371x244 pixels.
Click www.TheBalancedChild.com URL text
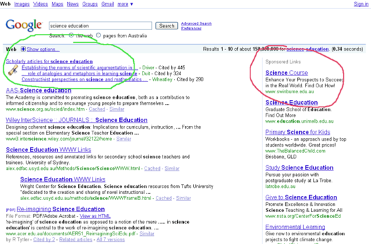click(295, 151)
